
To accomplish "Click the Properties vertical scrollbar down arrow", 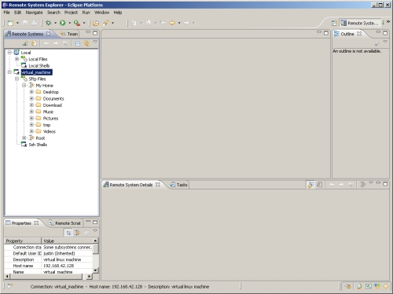I will pos(96,270).
